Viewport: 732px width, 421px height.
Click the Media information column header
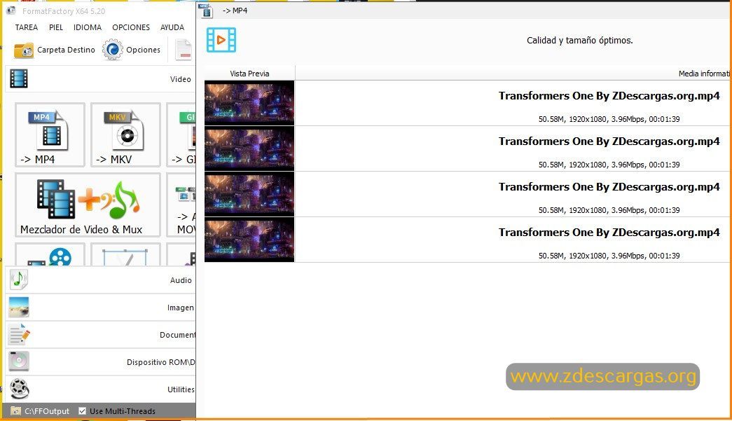(704, 74)
